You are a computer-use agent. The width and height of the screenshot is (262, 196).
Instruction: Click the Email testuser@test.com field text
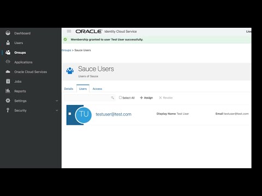(232, 114)
